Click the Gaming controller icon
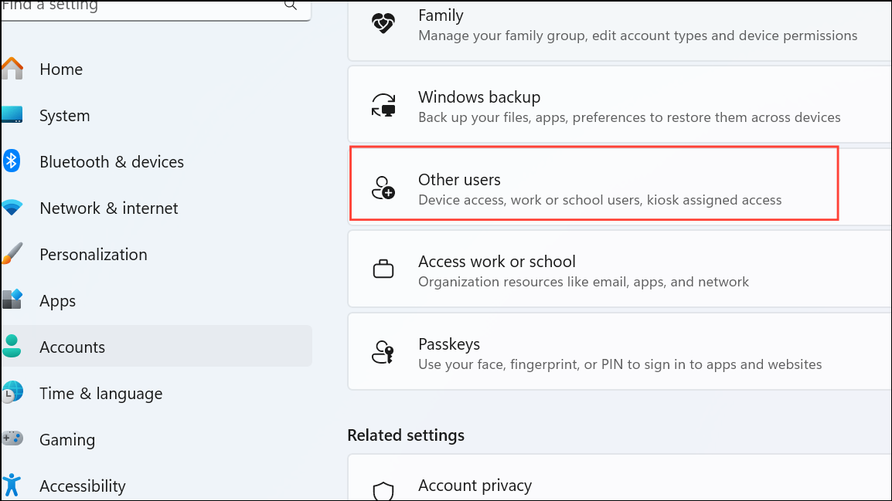 (x=12, y=438)
